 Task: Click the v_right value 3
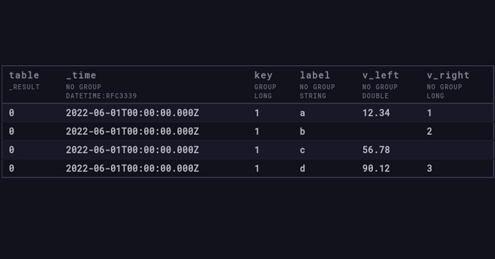(x=429, y=168)
